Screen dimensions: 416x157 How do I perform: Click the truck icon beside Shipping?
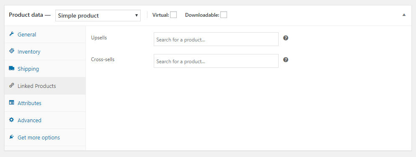(x=11, y=68)
